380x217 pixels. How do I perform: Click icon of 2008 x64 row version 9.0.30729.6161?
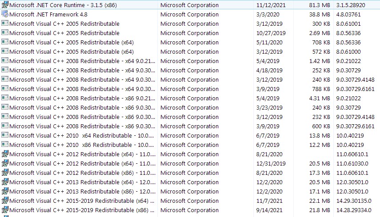[5, 89]
